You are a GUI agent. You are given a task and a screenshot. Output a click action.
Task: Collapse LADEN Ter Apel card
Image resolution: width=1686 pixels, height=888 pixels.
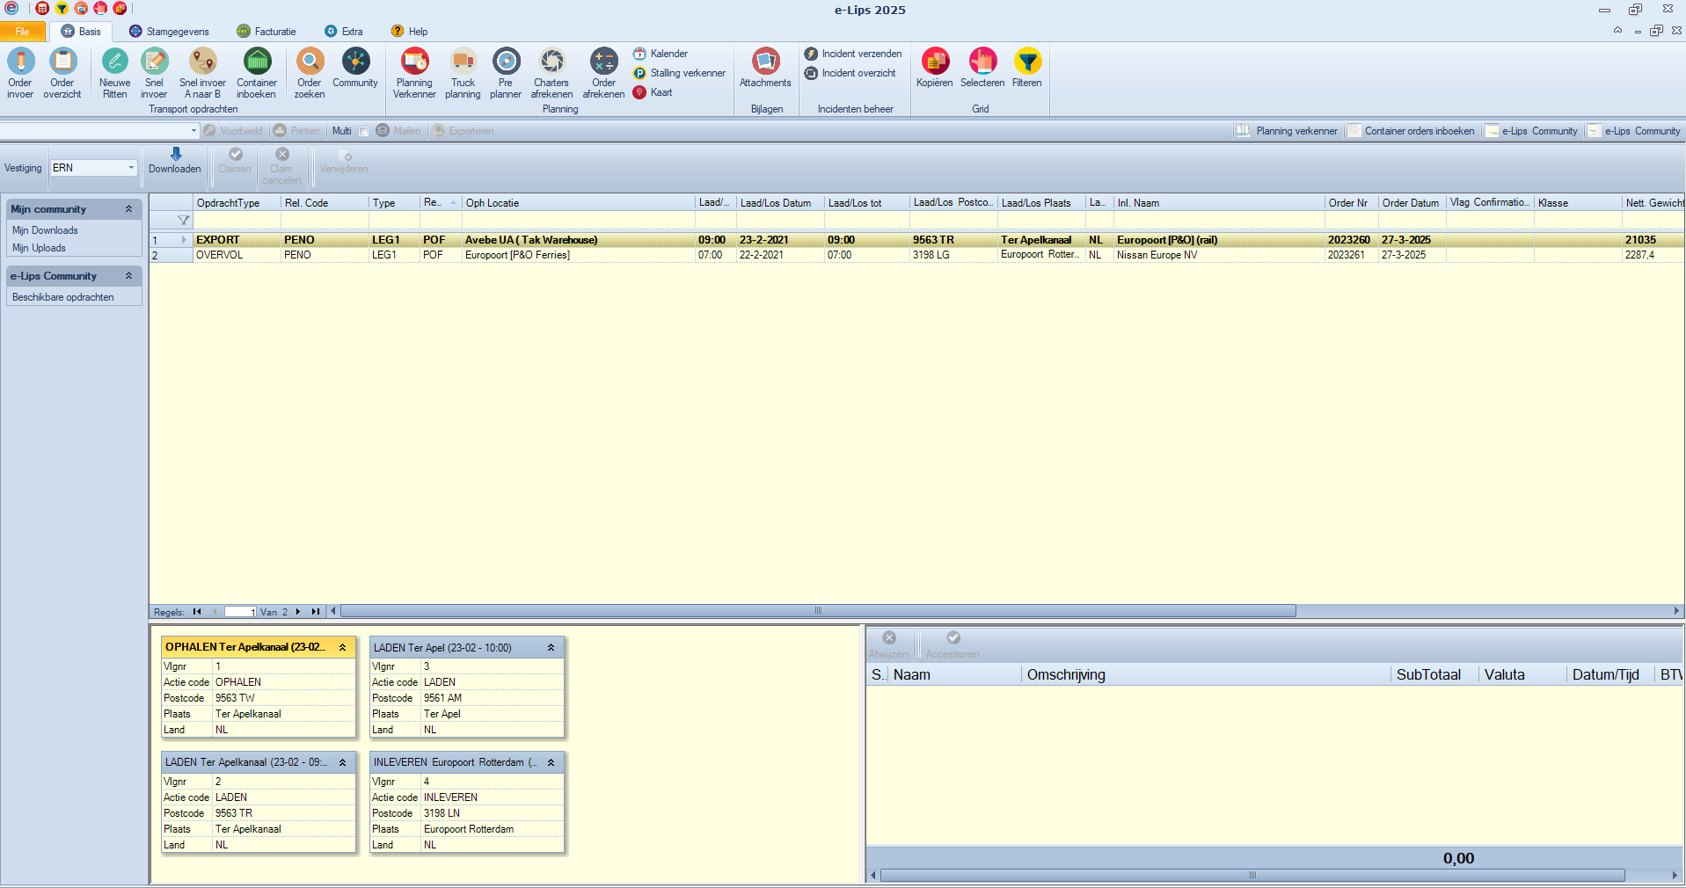coord(551,647)
